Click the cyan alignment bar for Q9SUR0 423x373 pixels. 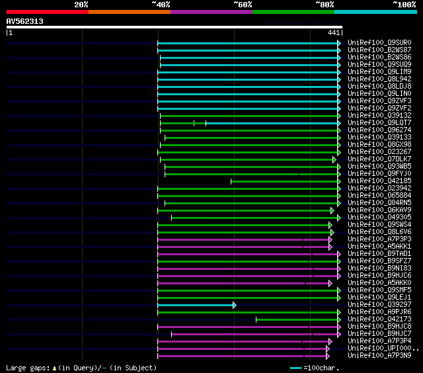coord(248,43)
